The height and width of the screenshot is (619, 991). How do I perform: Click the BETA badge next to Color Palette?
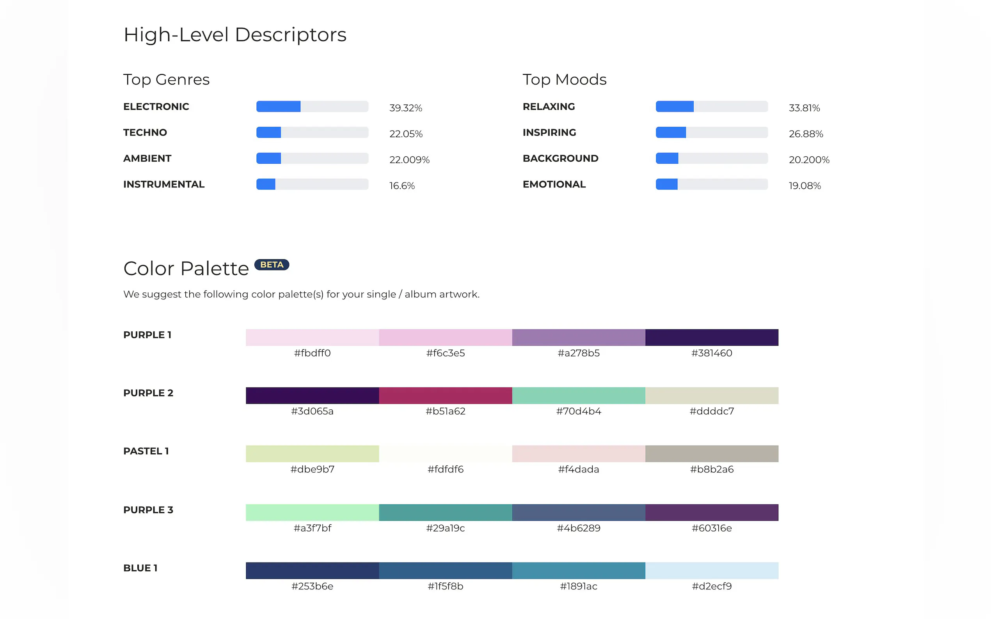coord(272,265)
